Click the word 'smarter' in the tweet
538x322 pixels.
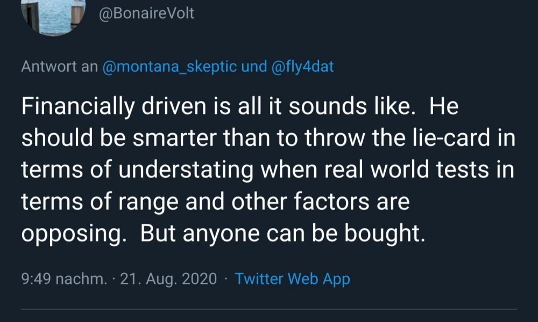click(175, 138)
